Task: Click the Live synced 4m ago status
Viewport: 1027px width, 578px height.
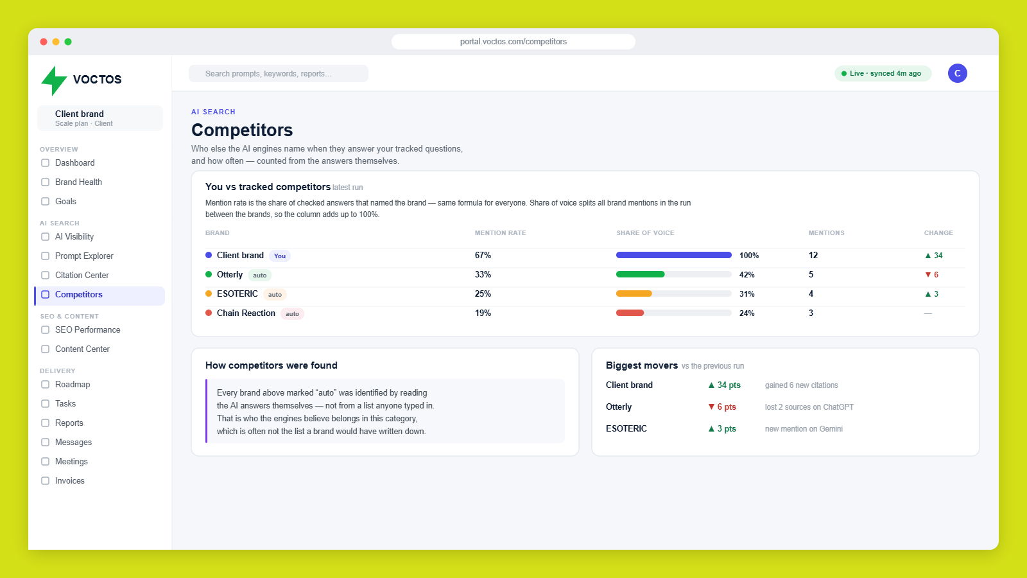Action: (883, 74)
